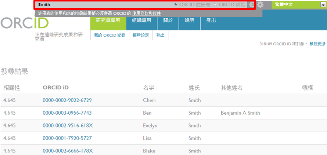The width and height of the screenshot is (327, 155).
Task: Click other name Benjamin A Smith
Action: [240, 113]
